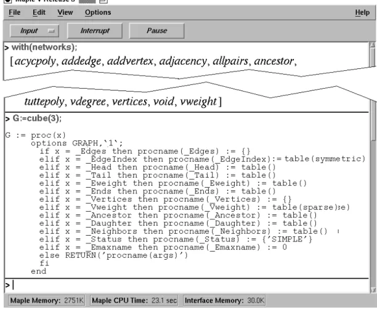Open the Input mode dropdown
The image size is (377, 309).
tap(34, 31)
